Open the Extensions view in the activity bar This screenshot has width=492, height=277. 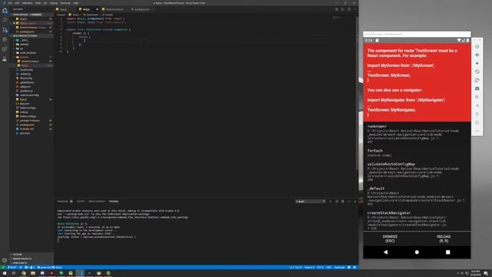point(5,49)
